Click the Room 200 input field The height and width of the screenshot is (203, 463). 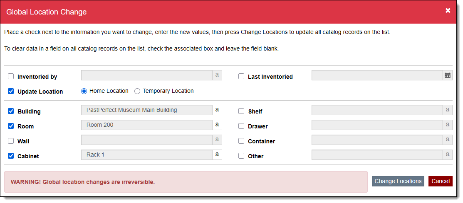(x=146, y=125)
